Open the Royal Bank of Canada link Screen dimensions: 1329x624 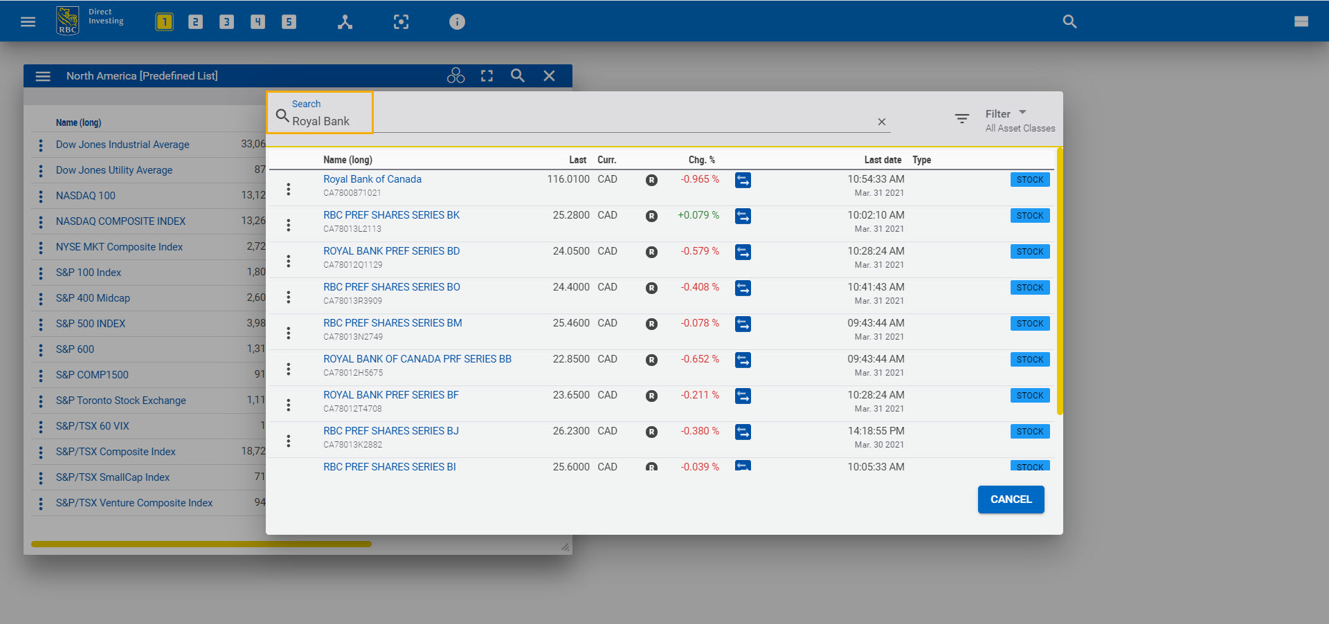coord(372,178)
